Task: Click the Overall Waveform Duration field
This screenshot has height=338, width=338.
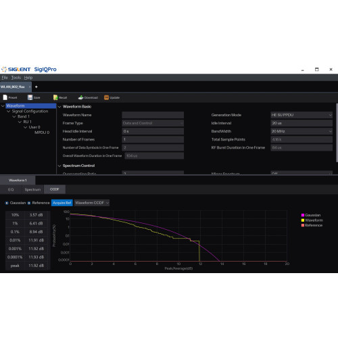Action: 154,155
